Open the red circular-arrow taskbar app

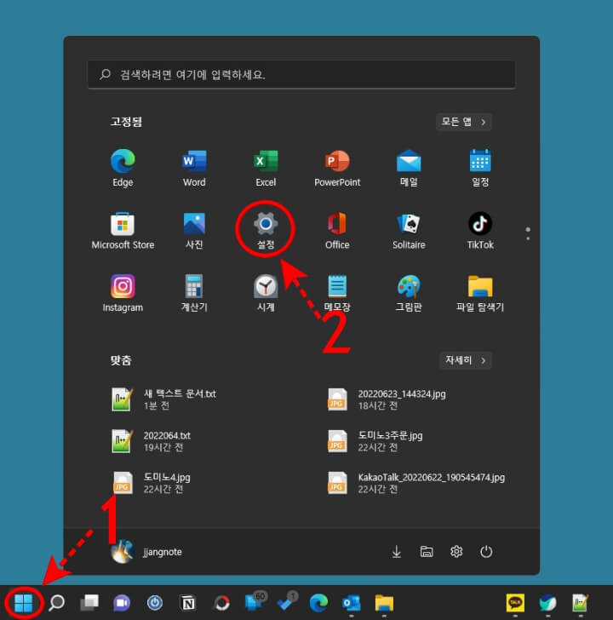tap(221, 603)
